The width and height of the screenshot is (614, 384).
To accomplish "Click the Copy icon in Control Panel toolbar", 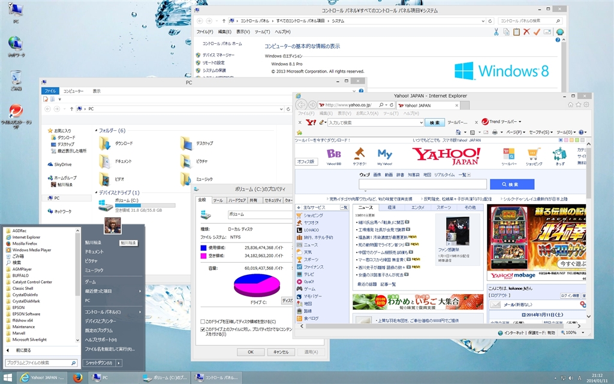I will (506, 32).
